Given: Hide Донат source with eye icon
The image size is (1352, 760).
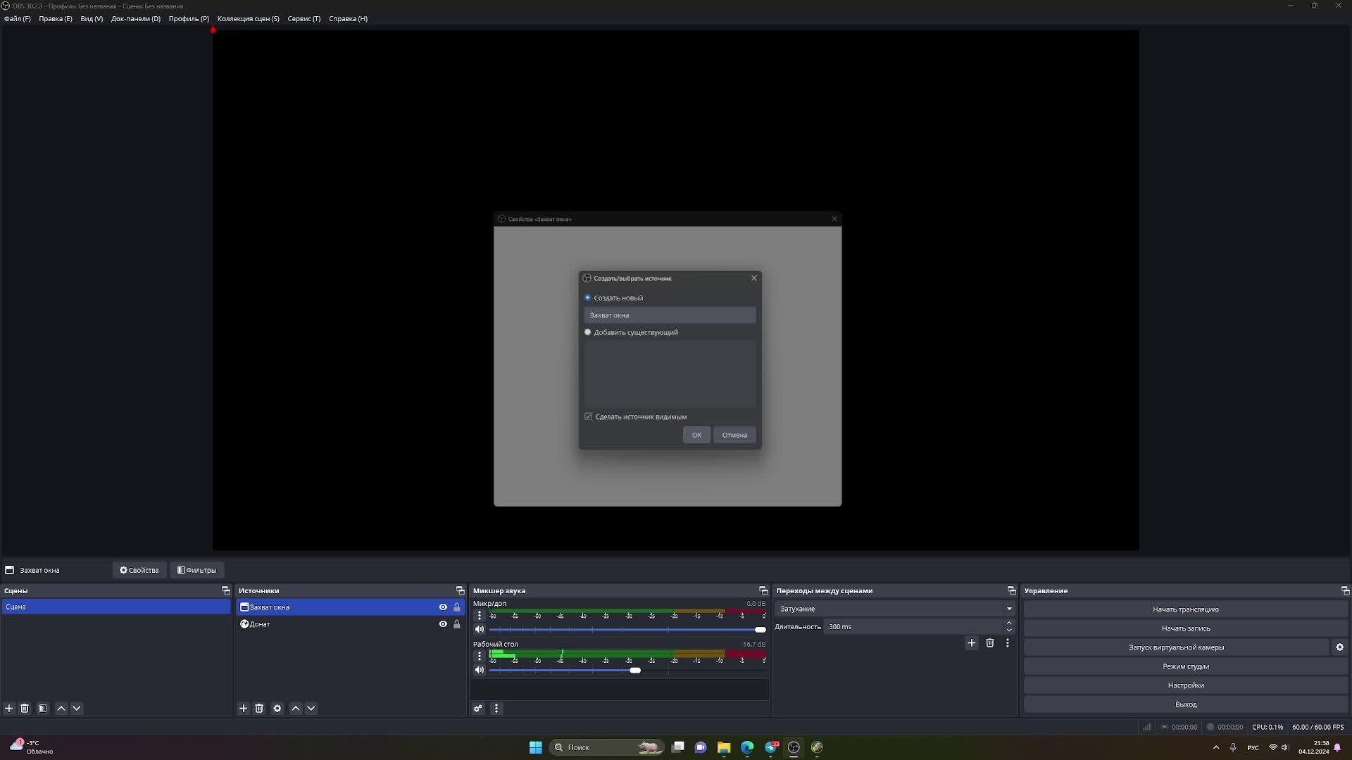Looking at the screenshot, I should 443,624.
